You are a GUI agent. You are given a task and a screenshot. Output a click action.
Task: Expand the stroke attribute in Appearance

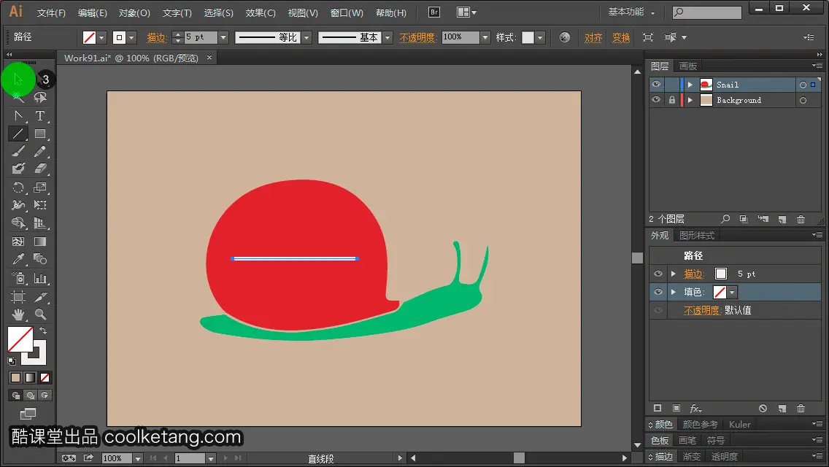click(x=674, y=274)
